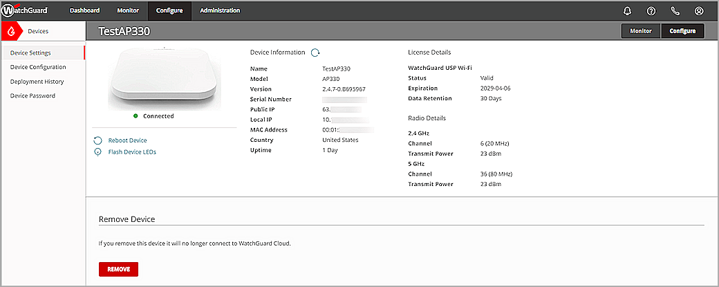Refresh device information with the refresh icon
The image size is (719, 287).
pos(315,53)
